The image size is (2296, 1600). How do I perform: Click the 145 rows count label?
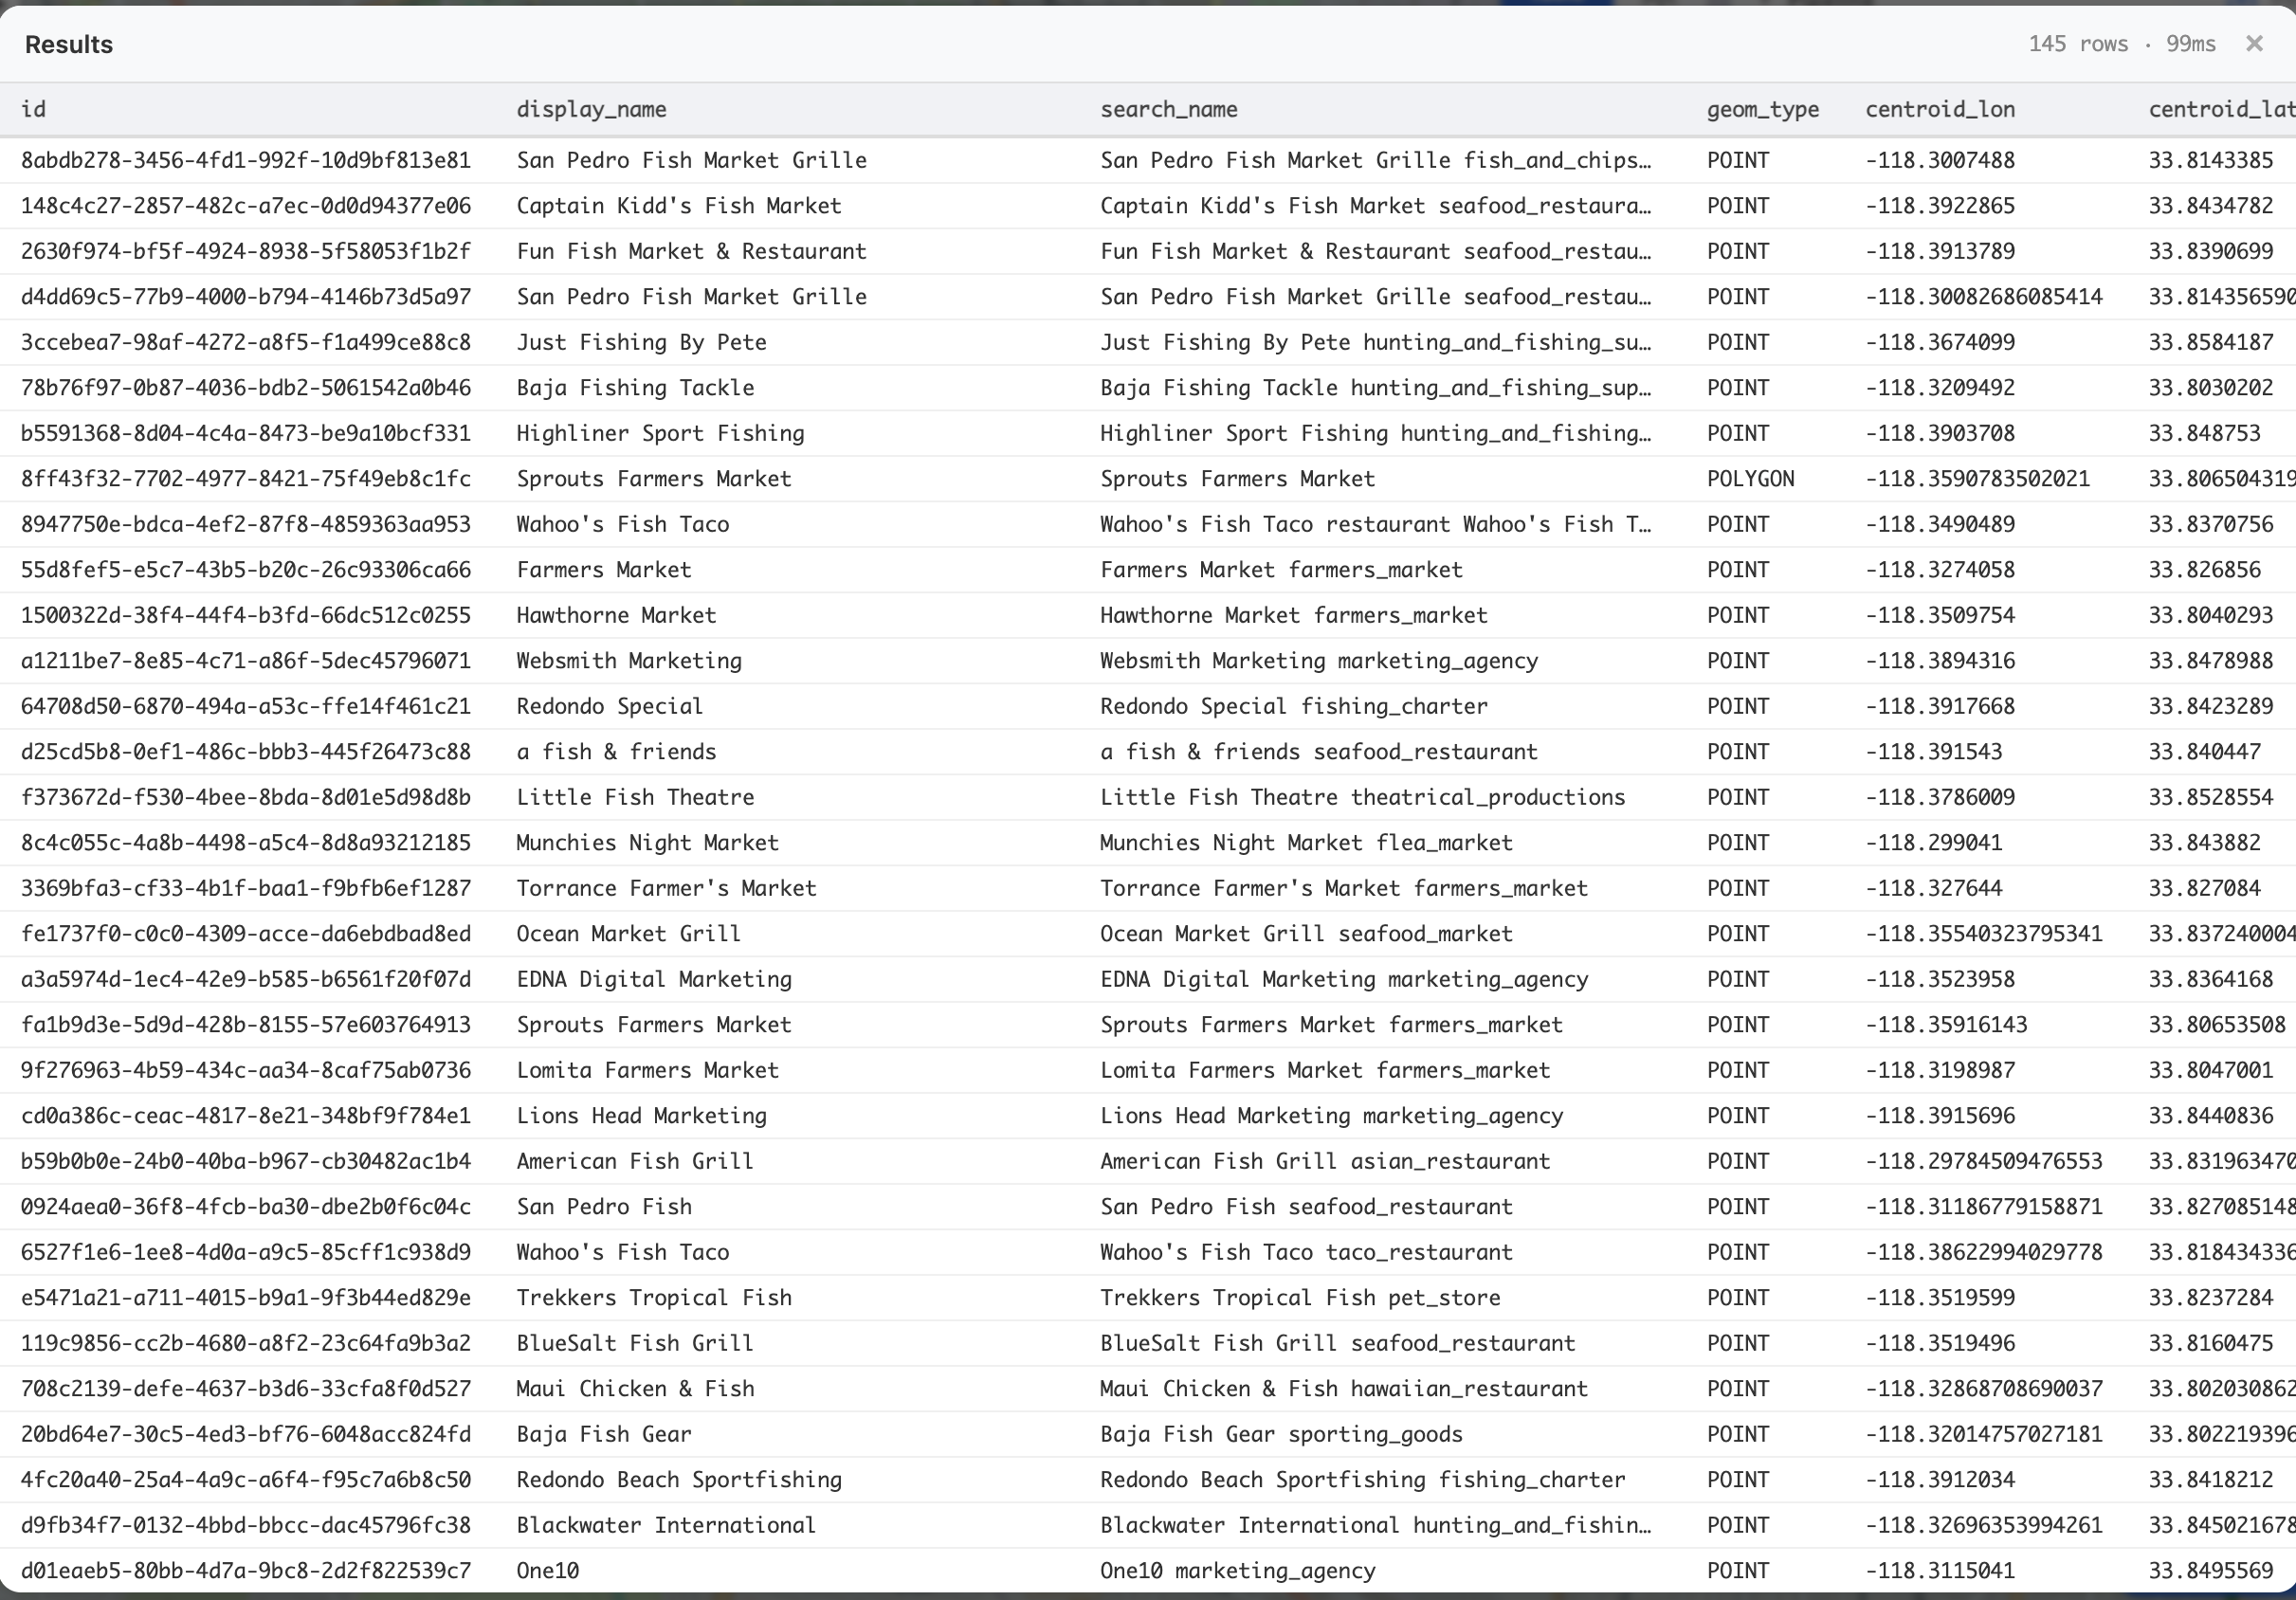tap(2077, 43)
